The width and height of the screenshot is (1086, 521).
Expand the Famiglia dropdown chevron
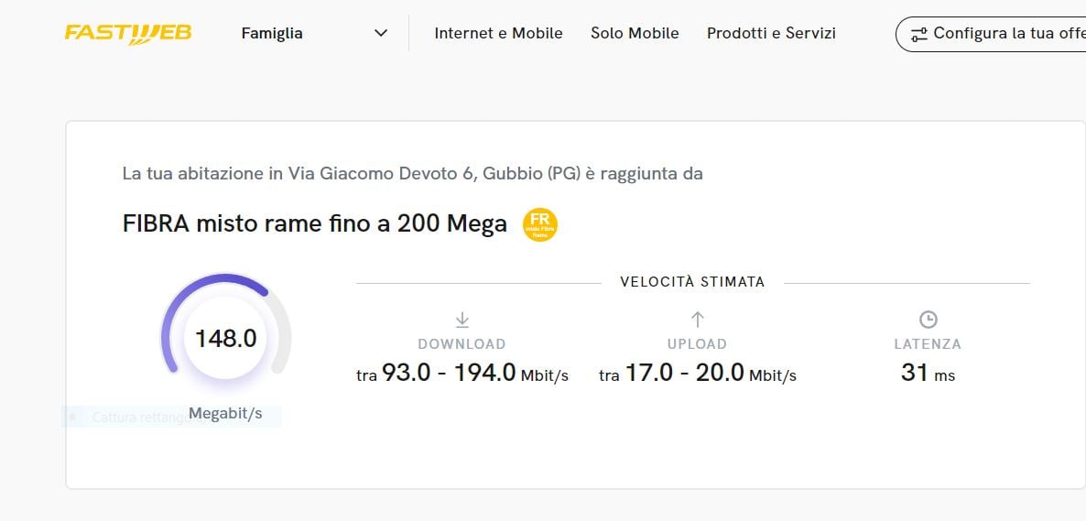[381, 33]
